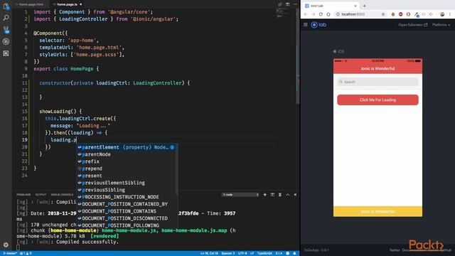Open the Search view in activity bar
The width and height of the screenshot is (455, 256).
tap(6, 18)
